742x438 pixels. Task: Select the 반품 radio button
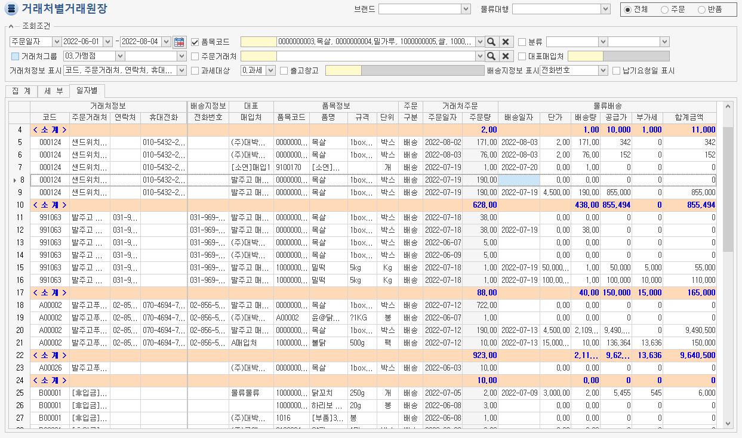pyautogui.click(x=701, y=10)
